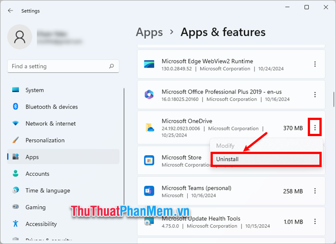Click the Time & language clock icon
This screenshot has width=336, height=244.
click(15, 190)
